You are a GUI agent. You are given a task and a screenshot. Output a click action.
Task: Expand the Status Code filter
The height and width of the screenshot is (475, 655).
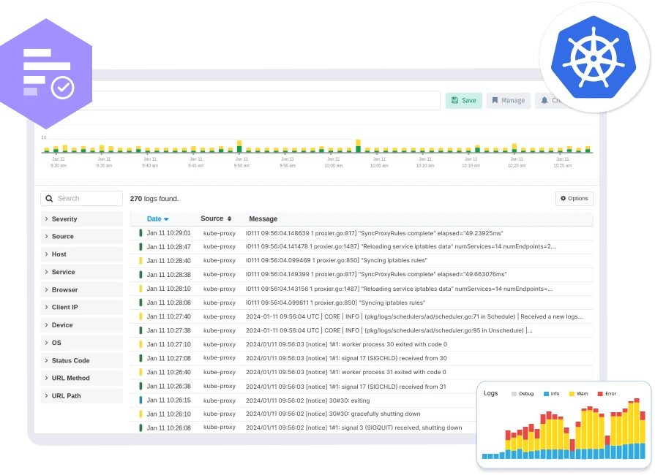coord(70,360)
